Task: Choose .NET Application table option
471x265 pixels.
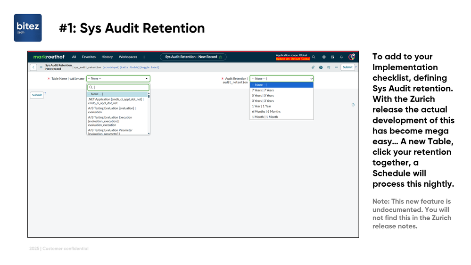Action: point(117,101)
